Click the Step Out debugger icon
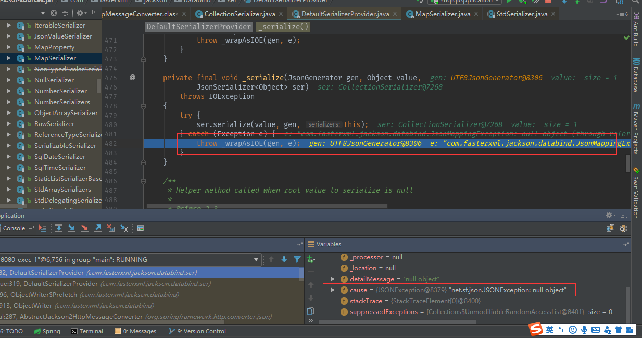Screen dimensions: 642x338 pyautogui.click(x=97, y=228)
